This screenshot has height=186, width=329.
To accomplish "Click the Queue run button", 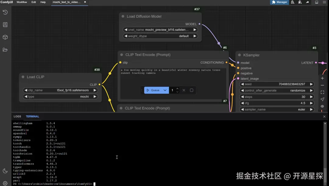I will [x=153, y=90].
